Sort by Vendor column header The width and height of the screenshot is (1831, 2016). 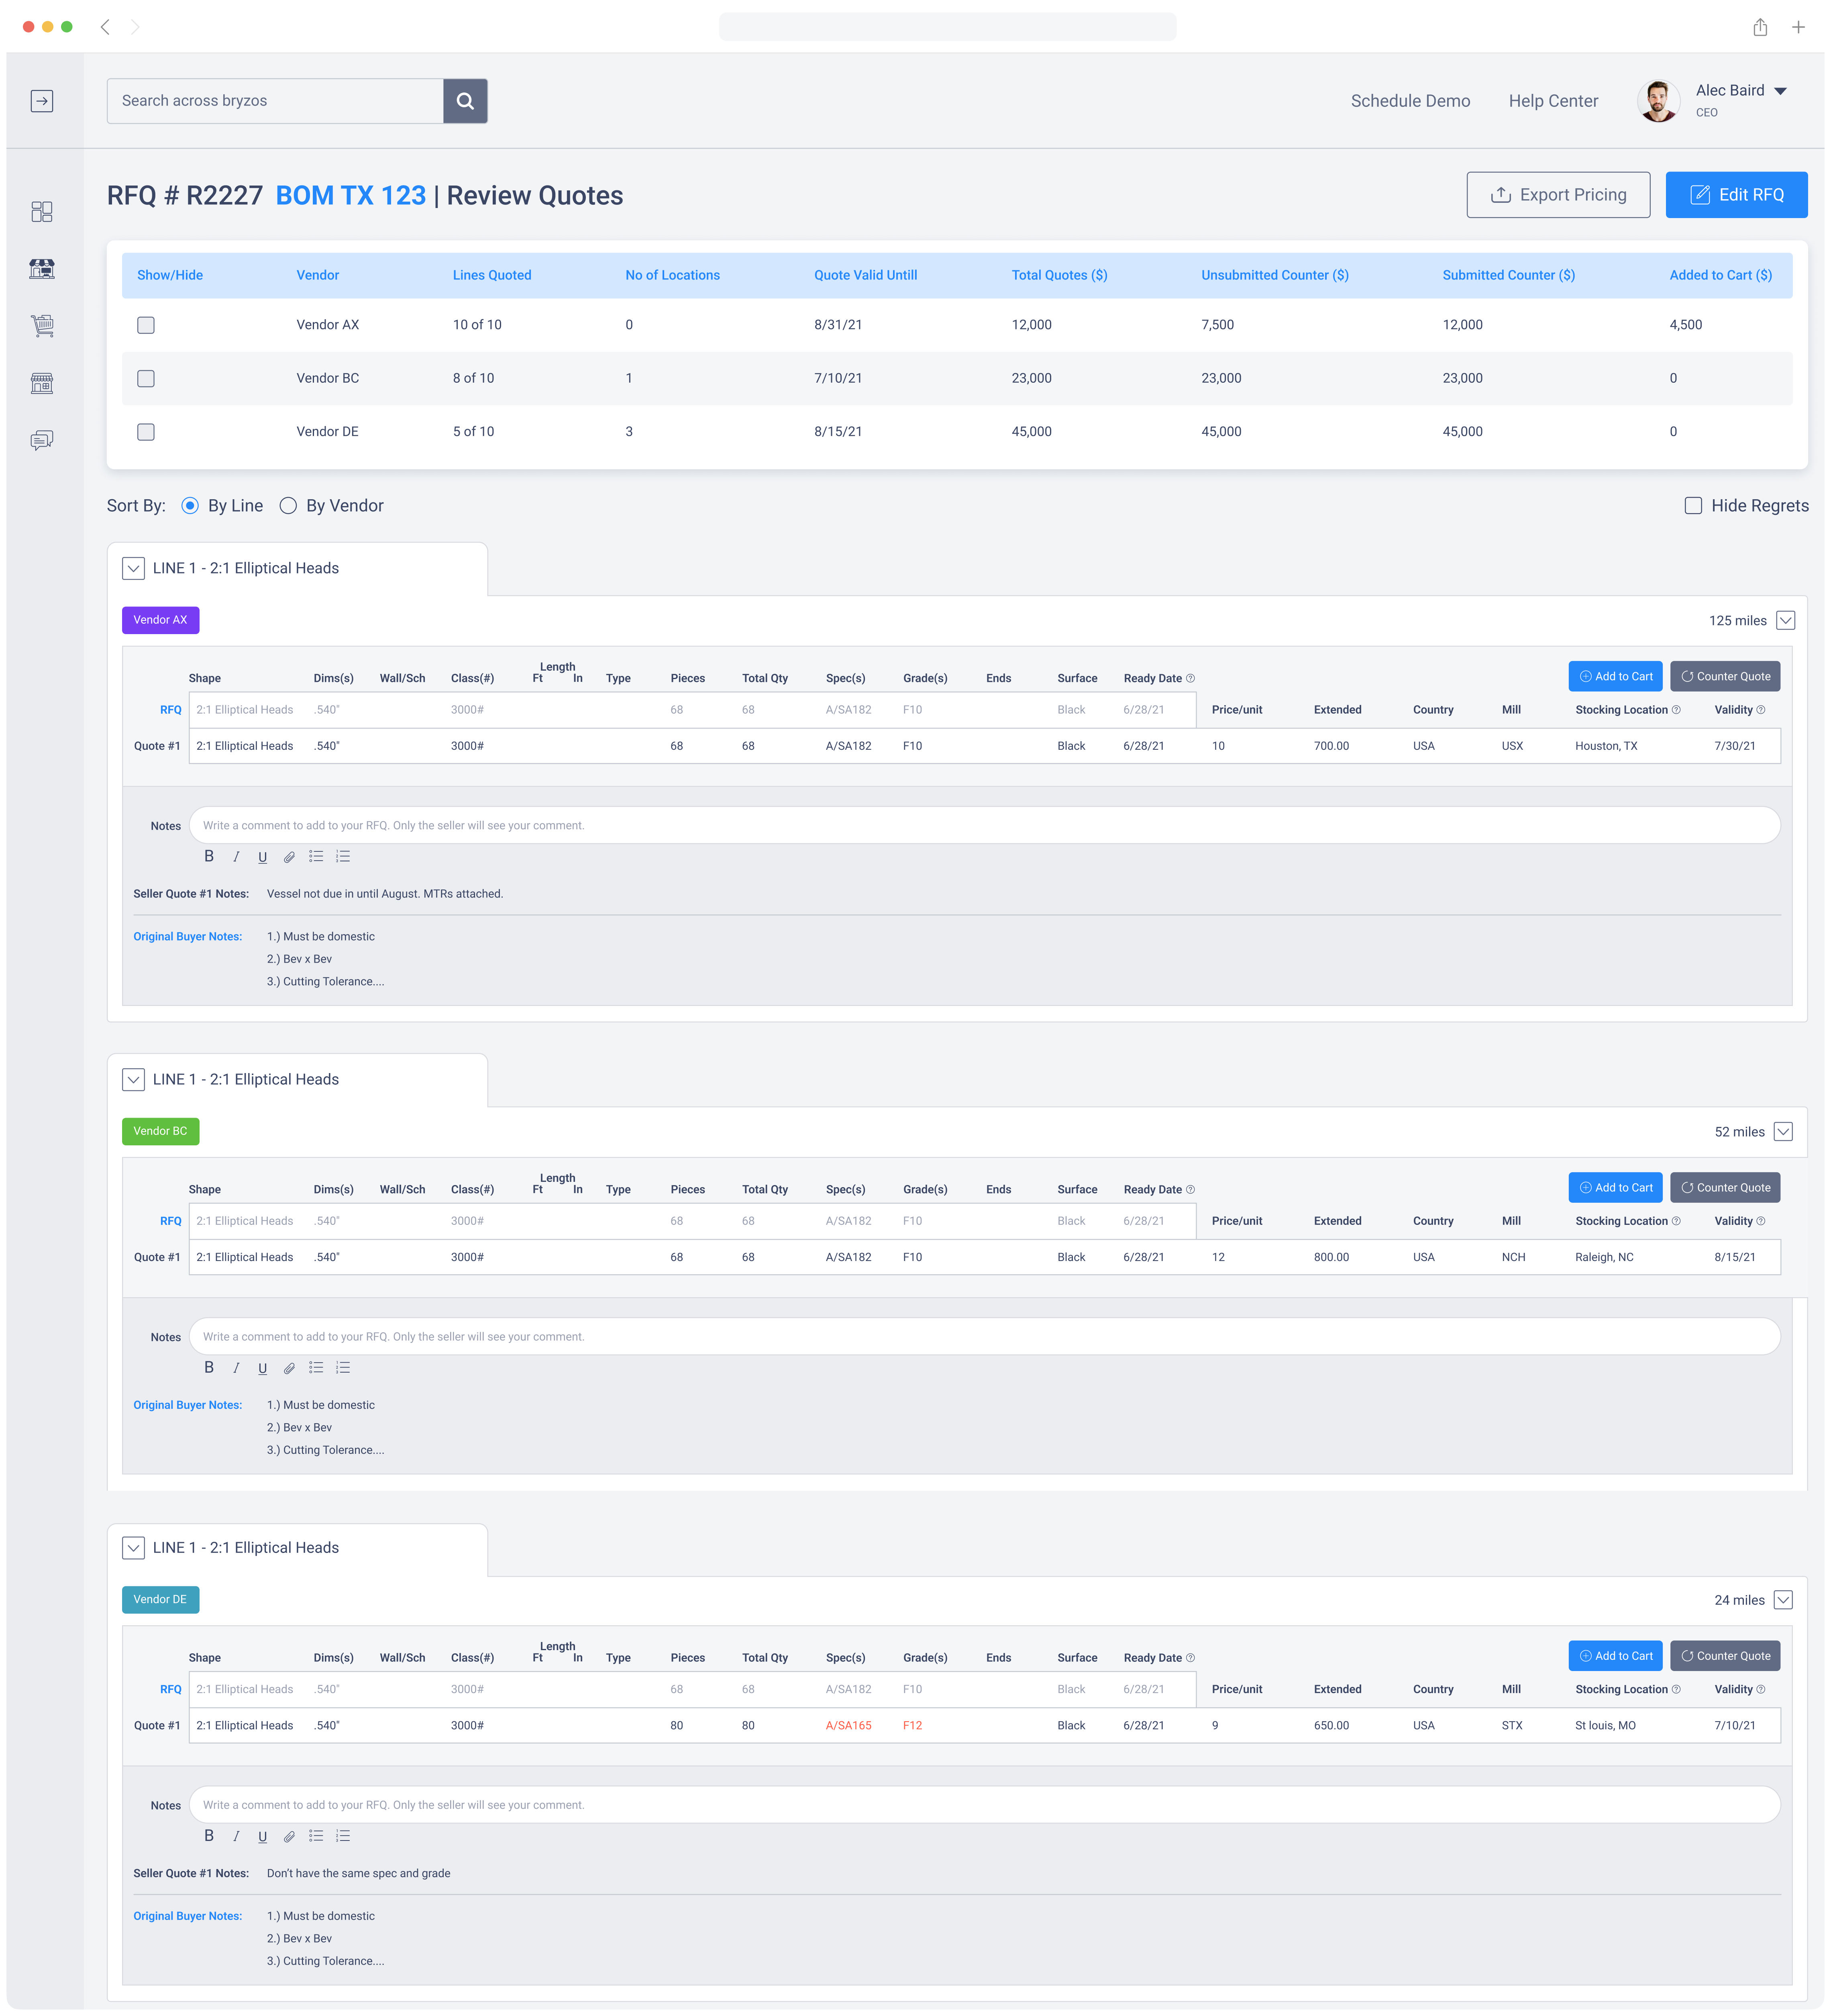pos(318,275)
